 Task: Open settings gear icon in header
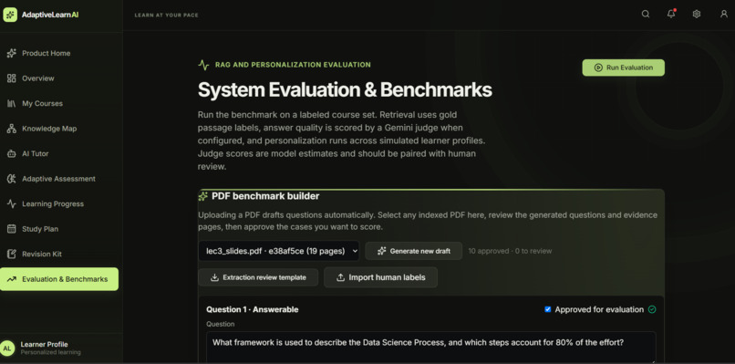[x=697, y=14]
